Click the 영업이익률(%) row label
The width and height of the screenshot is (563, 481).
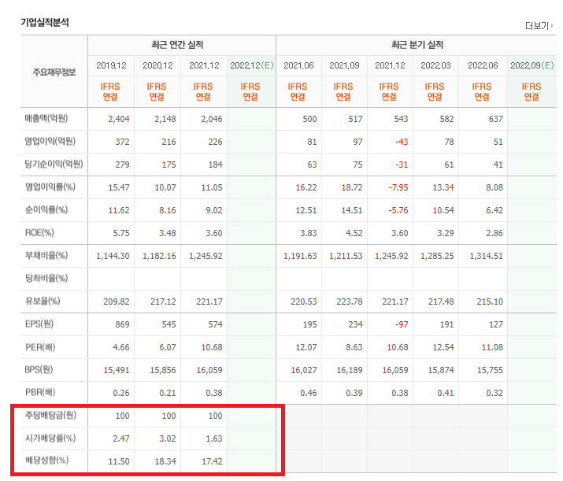pyautogui.click(x=50, y=187)
